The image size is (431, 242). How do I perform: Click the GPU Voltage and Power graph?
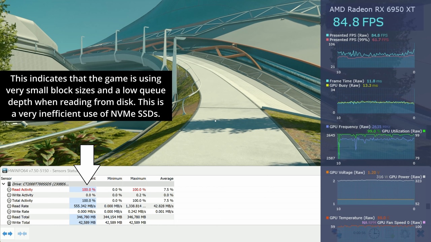(376, 193)
